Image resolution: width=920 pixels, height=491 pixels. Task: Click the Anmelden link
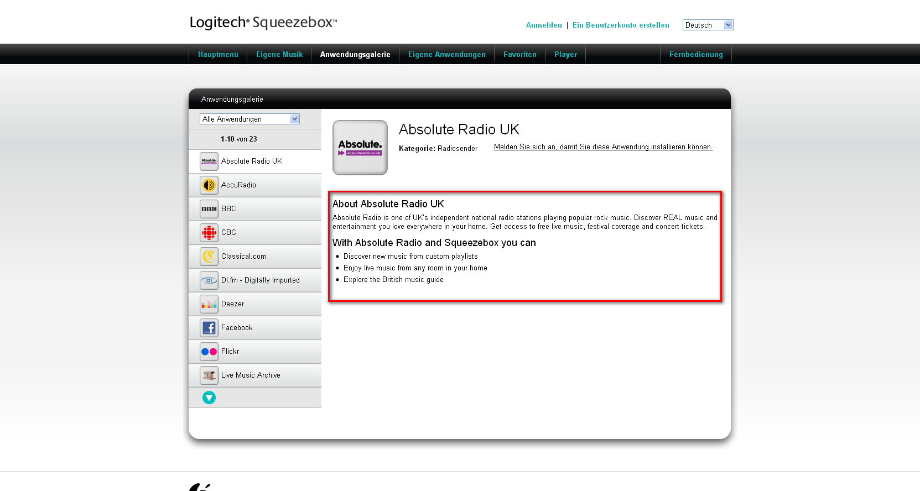click(x=544, y=25)
